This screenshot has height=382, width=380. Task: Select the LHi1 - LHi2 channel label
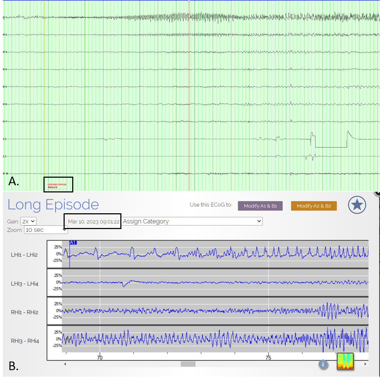(x=24, y=255)
